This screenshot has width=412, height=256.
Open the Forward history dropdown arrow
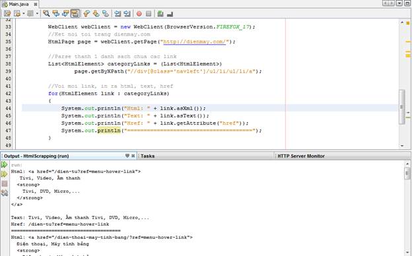[x=37, y=13]
